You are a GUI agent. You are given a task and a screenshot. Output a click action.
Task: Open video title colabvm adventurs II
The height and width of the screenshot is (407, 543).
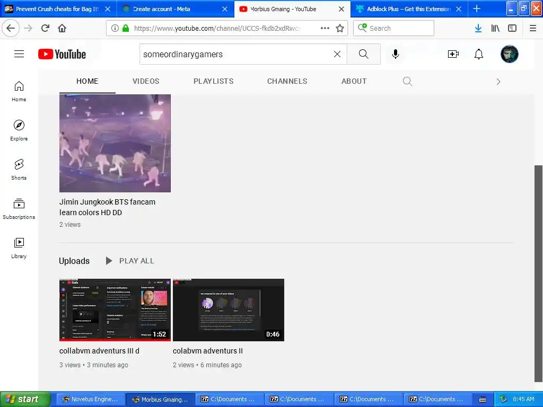[x=208, y=351]
